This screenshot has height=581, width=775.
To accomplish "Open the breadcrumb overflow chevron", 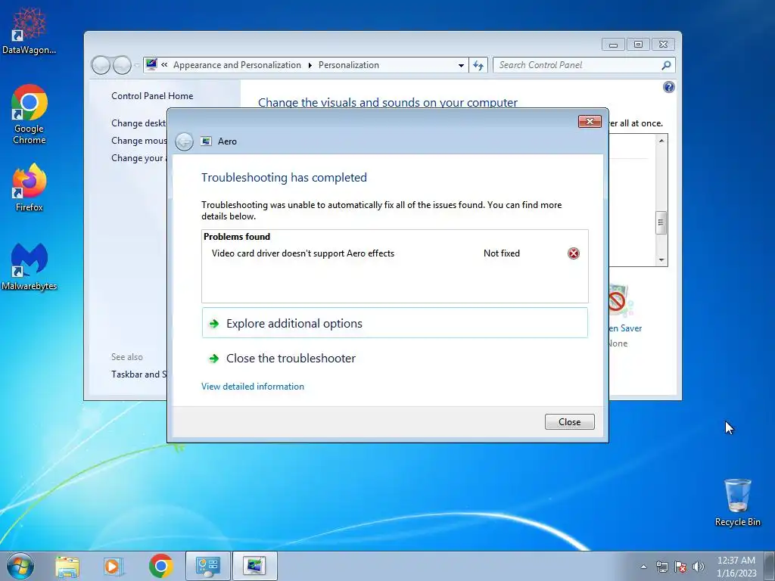I will point(164,65).
